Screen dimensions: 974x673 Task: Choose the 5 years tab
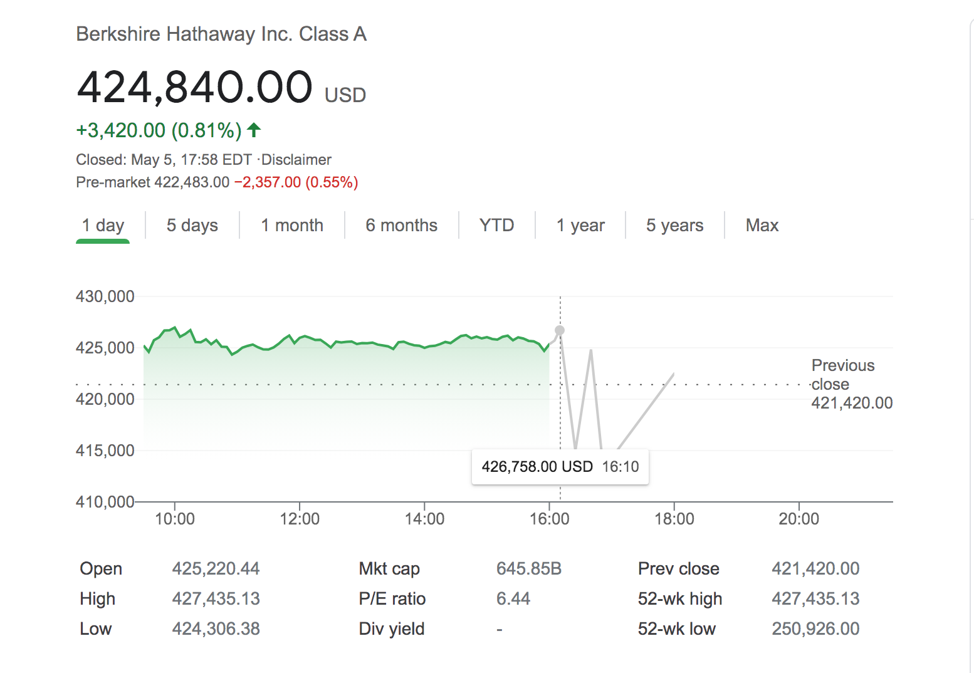[x=674, y=226]
